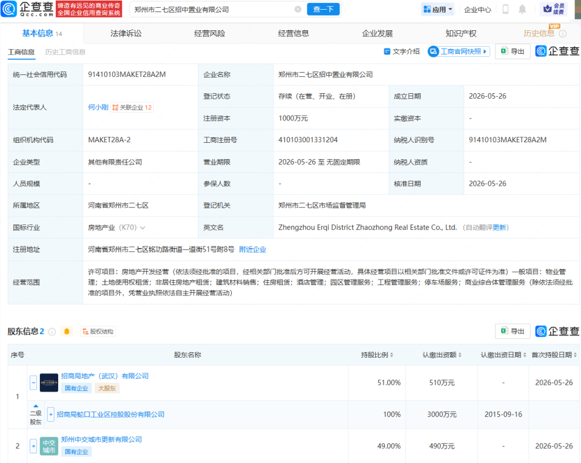Expand the 招商局蛇口工业区控股 shareholder row
The width and height of the screenshot is (581, 463).
[51, 414]
